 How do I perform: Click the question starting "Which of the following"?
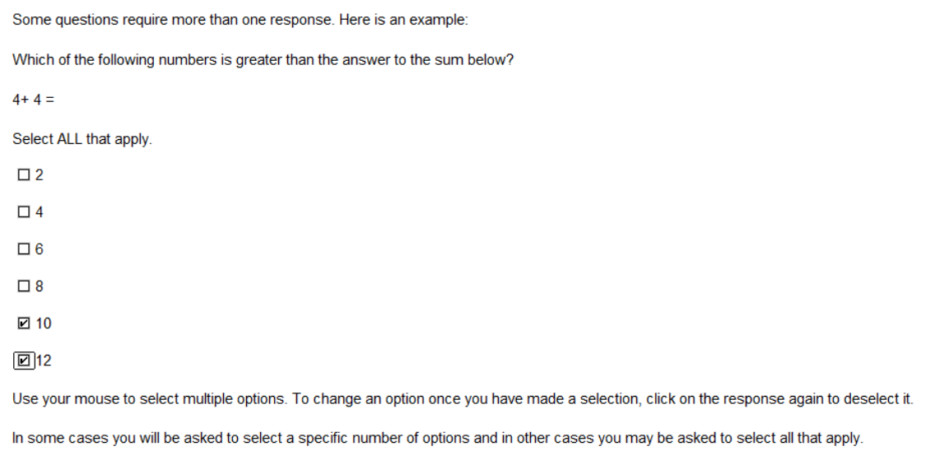pos(263,61)
